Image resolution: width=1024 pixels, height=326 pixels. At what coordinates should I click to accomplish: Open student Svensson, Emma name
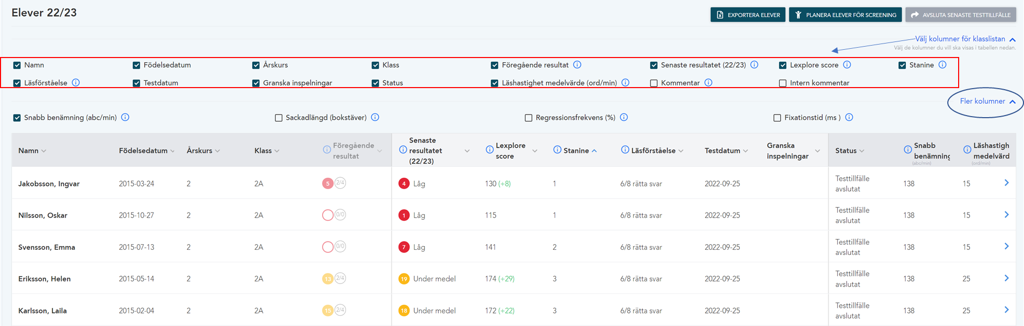tap(47, 247)
